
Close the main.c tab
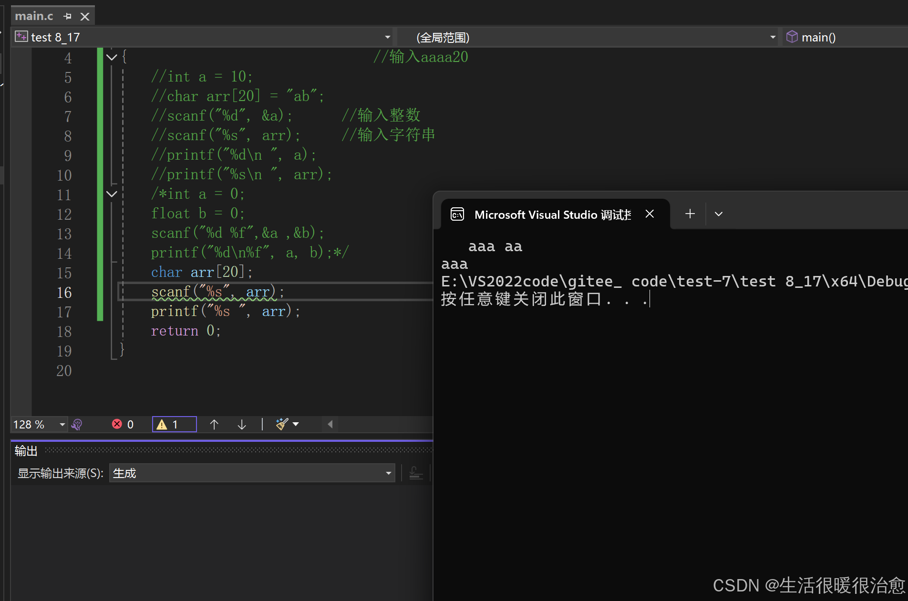coord(85,17)
